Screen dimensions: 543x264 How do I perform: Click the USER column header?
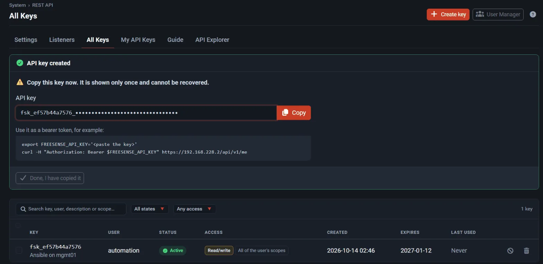(x=114, y=232)
